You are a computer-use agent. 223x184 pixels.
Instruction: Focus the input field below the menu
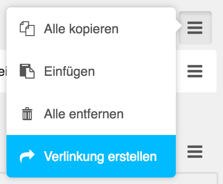[196, 178]
